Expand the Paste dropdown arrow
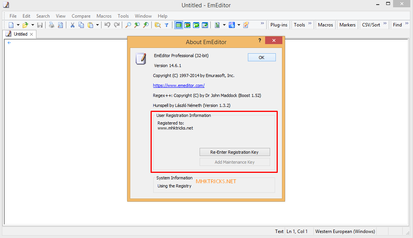 [97, 25]
